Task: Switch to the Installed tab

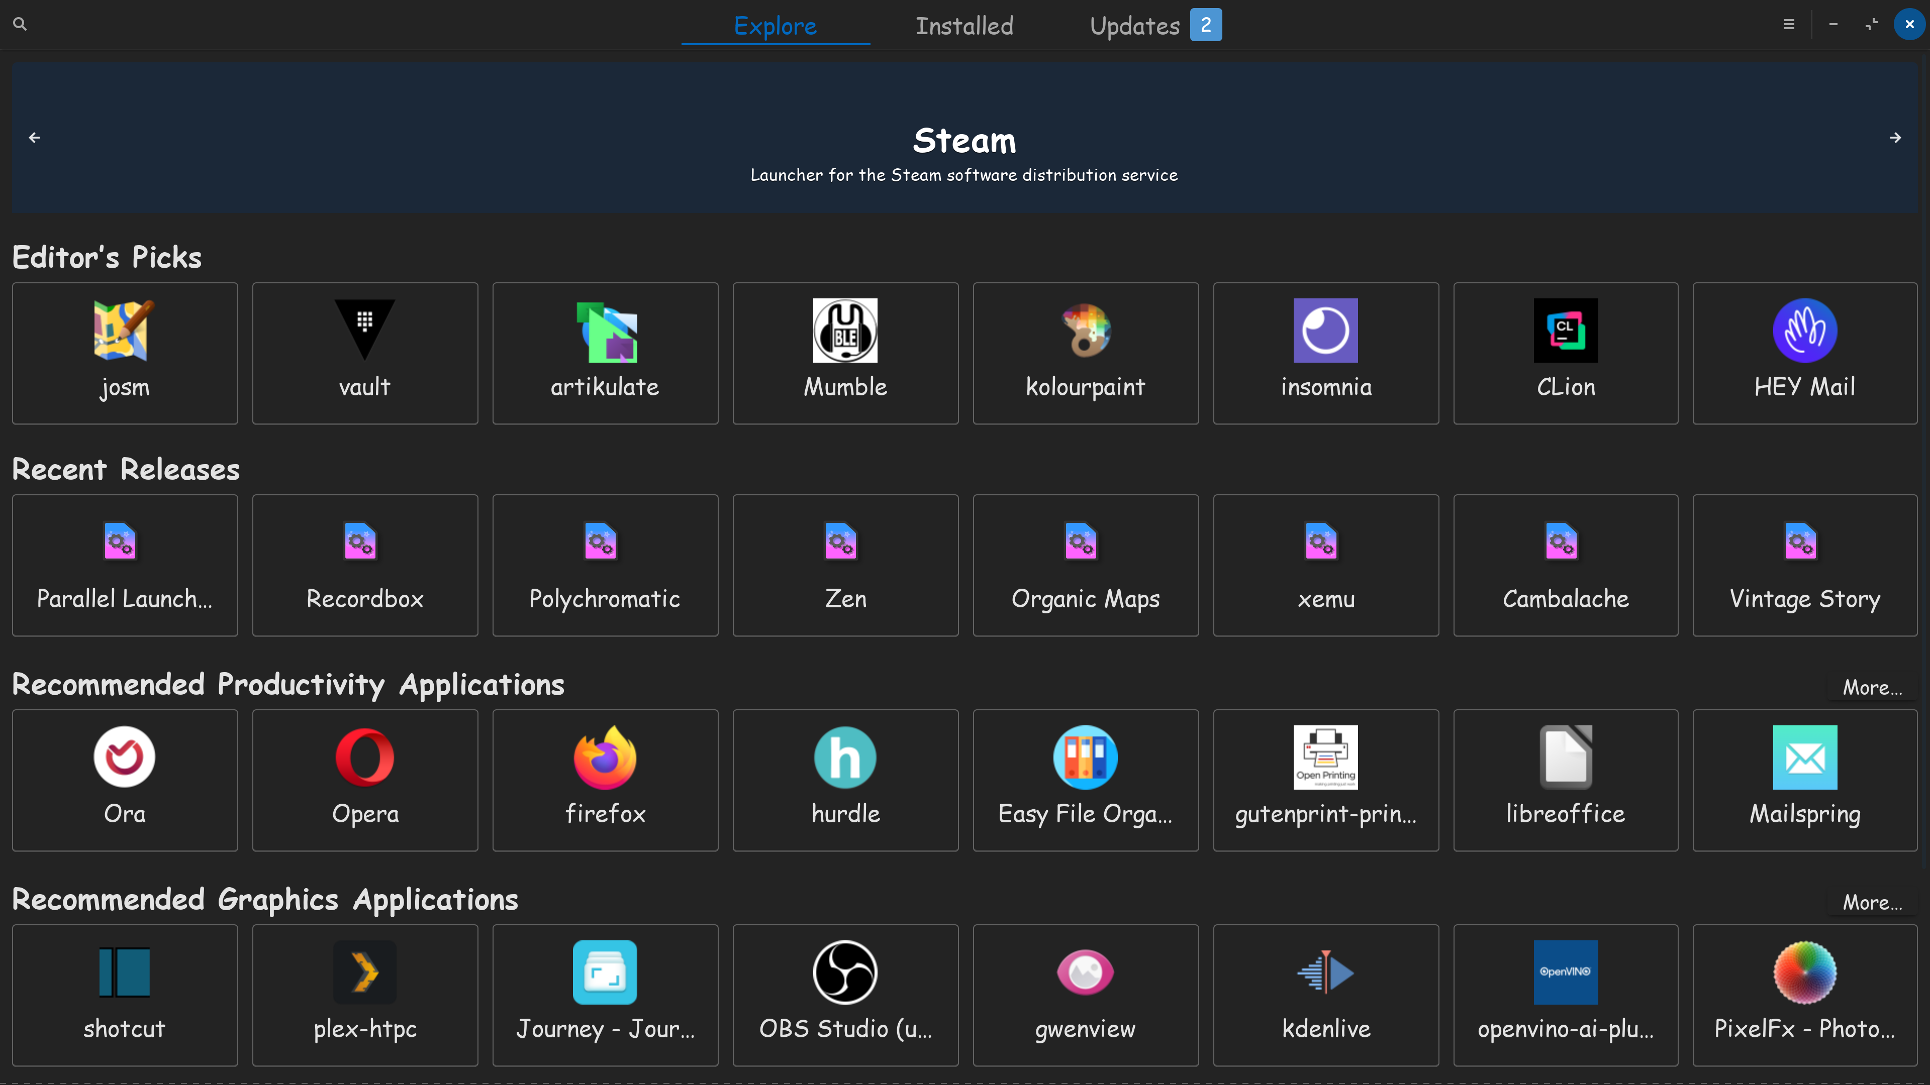Action: coord(963,26)
